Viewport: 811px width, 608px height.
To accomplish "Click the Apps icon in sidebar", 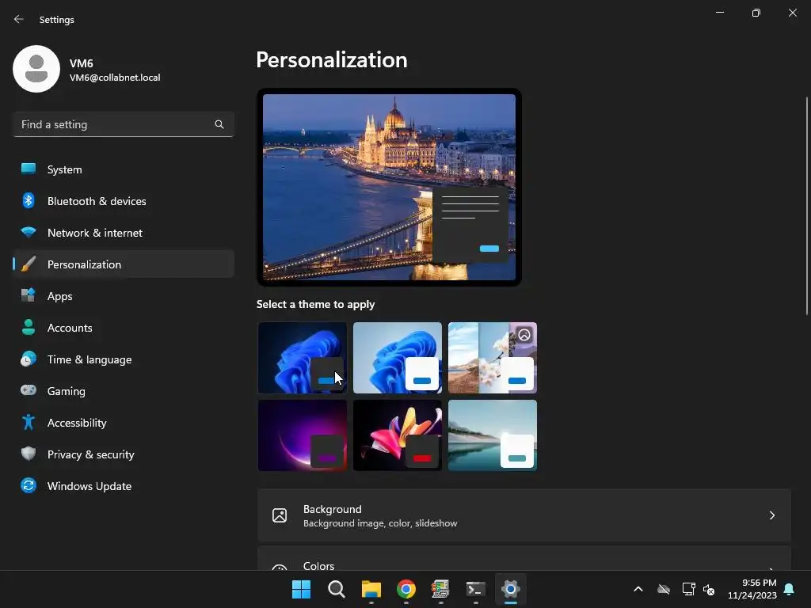I will [29, 296].
